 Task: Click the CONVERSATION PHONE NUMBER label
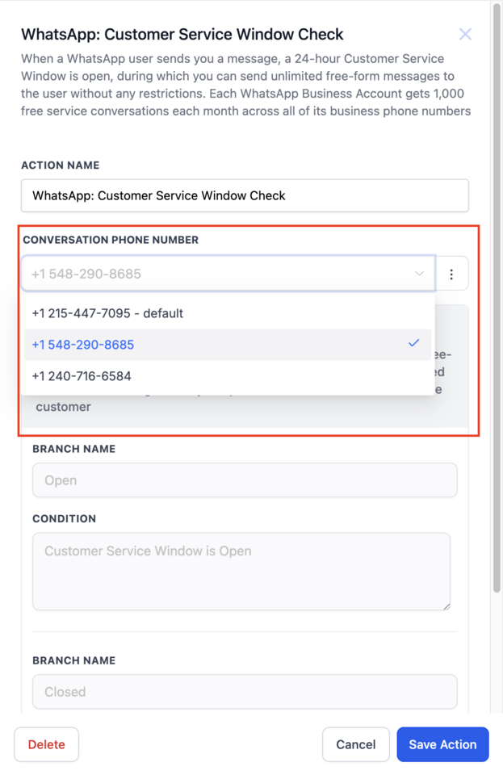(111, 240)
